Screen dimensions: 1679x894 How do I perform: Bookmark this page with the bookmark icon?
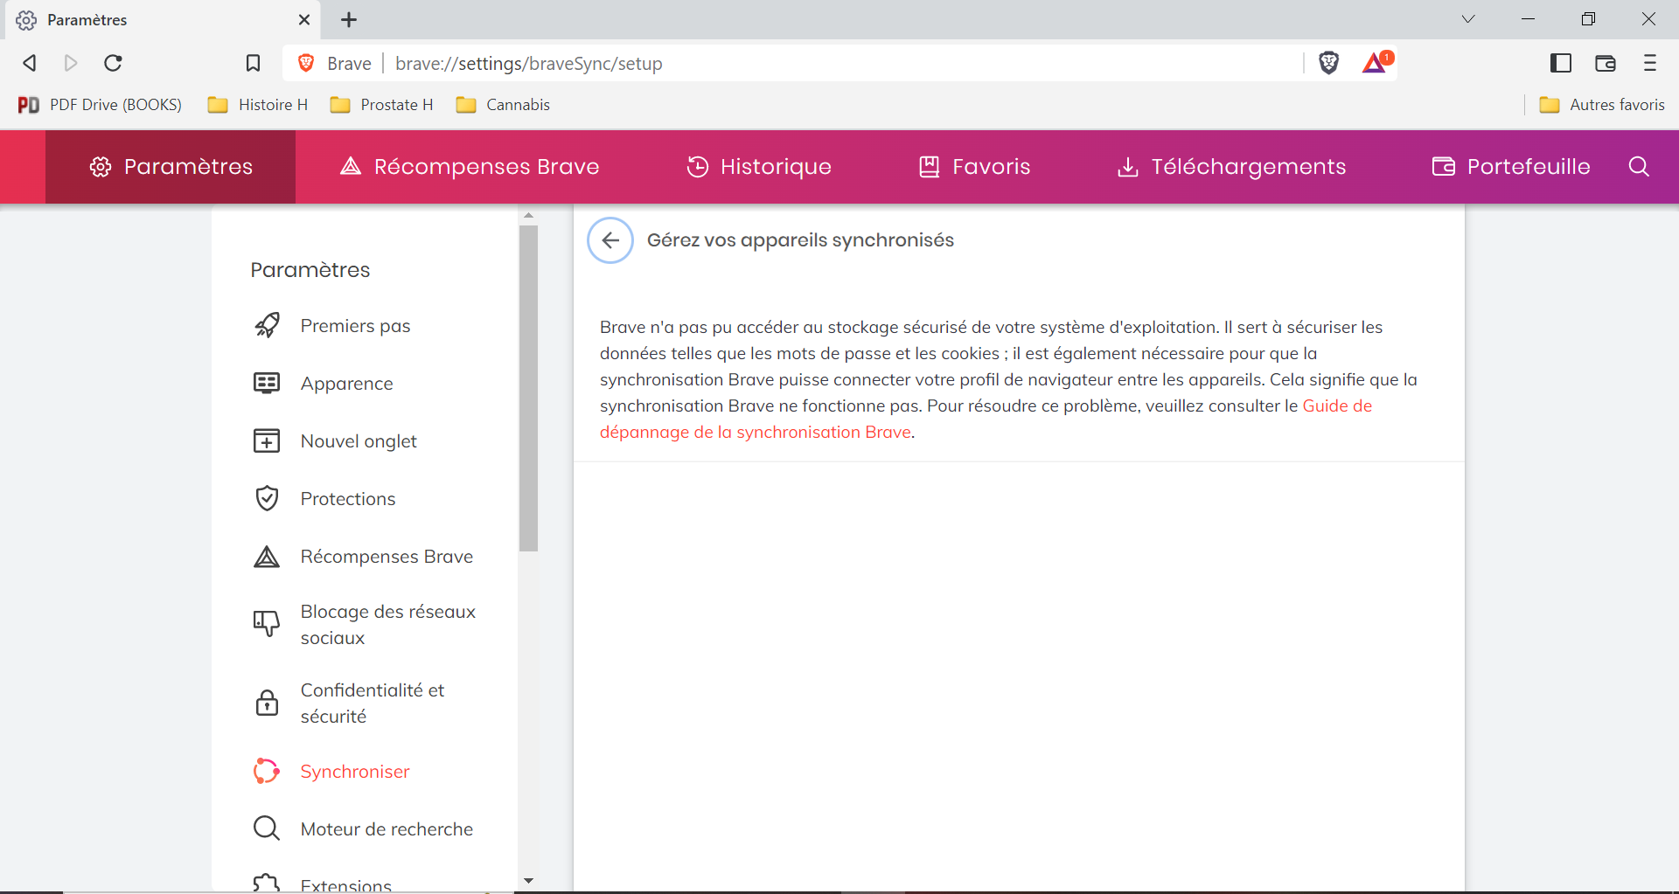click(x=253, y=63)
